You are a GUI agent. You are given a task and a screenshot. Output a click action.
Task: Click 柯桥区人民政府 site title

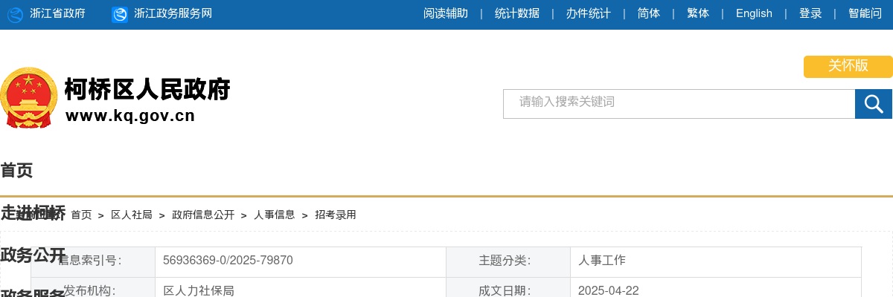[147, 90]
